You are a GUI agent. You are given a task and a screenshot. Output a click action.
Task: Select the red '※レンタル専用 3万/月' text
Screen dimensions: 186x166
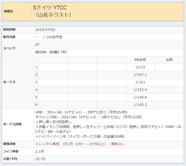click(x=80, y=144)
